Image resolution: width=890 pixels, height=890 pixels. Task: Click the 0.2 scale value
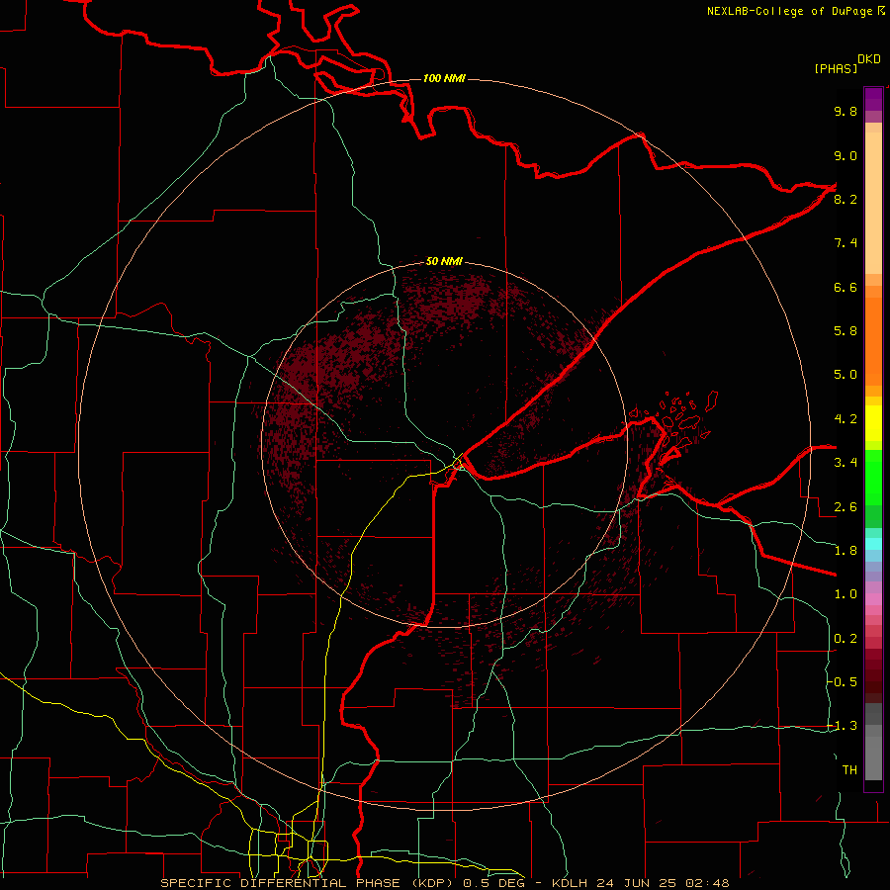click(x=845, y=639)
